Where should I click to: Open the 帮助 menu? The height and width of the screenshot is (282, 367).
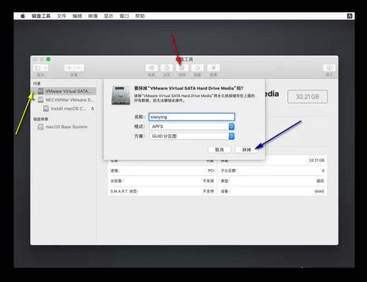(x=140, y=16)
